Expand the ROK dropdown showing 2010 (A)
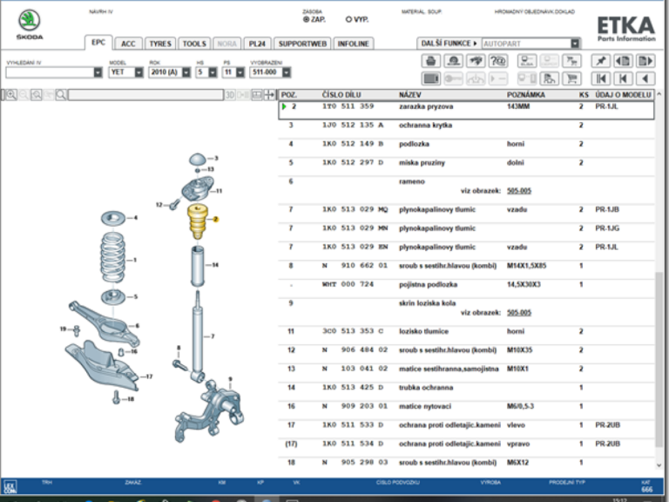 pyautogui.click(x=185, y=73)
